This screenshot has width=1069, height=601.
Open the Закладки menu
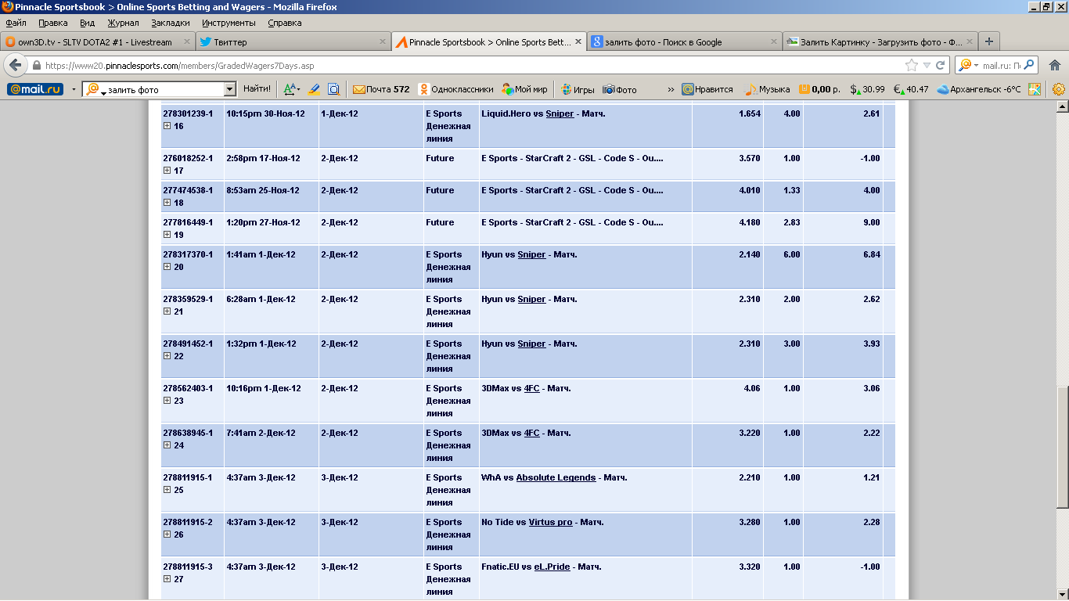(x=171, y=23)
